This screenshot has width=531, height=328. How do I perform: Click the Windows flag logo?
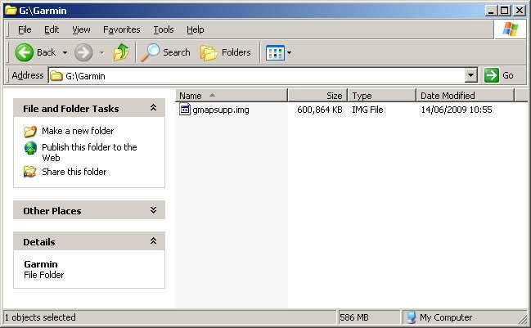click(510, 29)
